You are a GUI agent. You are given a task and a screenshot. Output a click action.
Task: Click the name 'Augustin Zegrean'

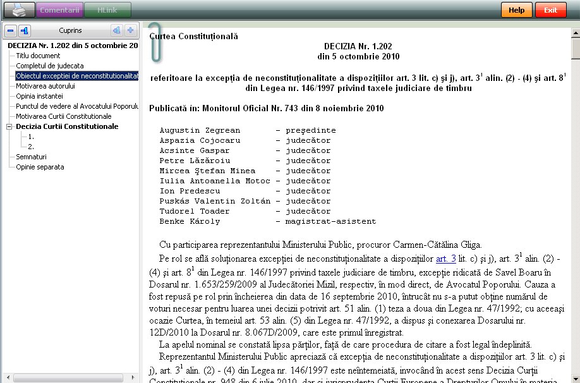(200, 130)
